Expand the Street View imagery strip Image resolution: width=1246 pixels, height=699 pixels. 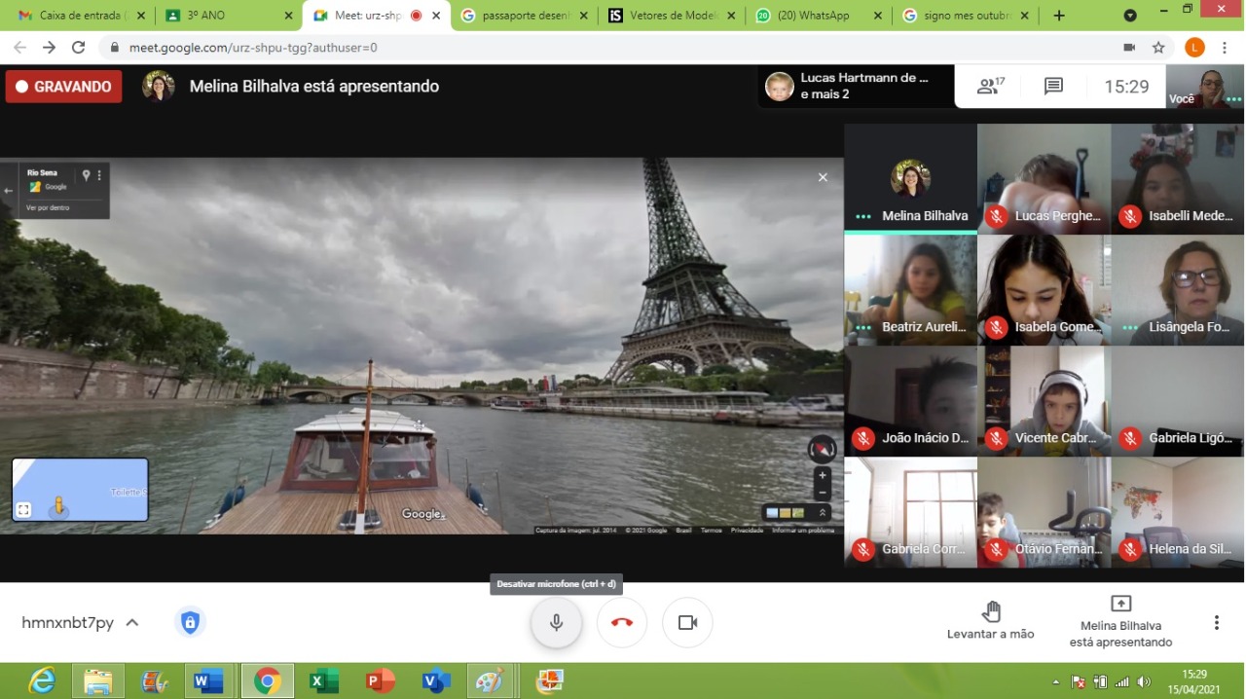pyautogui.click(x=823, y=513)
